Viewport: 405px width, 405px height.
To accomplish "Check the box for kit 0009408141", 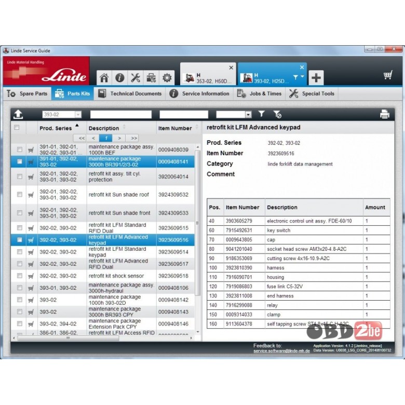I will click(x=20, y=161).
